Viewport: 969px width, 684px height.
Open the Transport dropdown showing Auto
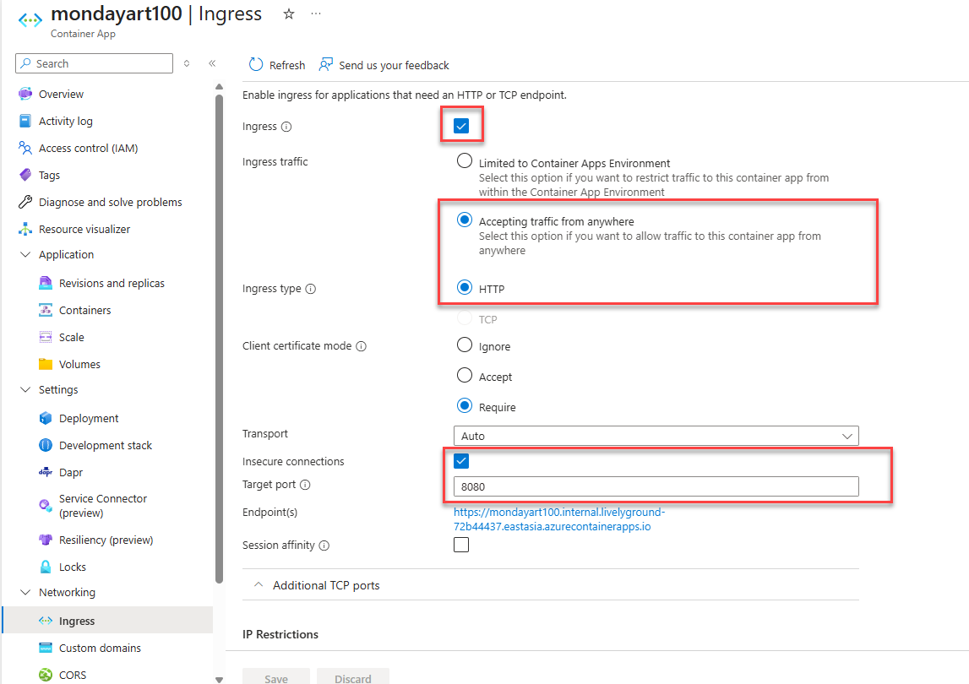pyautogui.click(x=656, y=436)
